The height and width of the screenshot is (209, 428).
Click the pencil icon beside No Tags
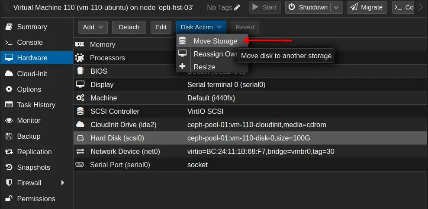(x=237, y=7)
